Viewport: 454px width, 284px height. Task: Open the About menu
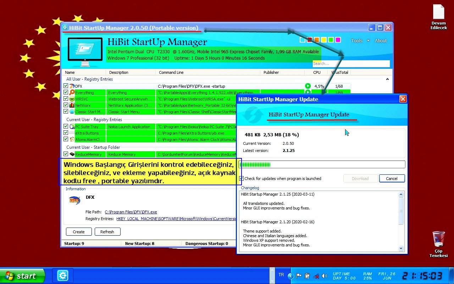[381, 41]
